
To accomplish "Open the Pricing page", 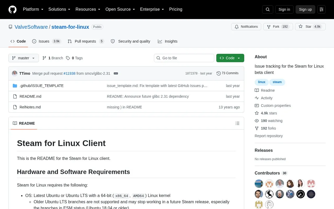I will point(176,9).
